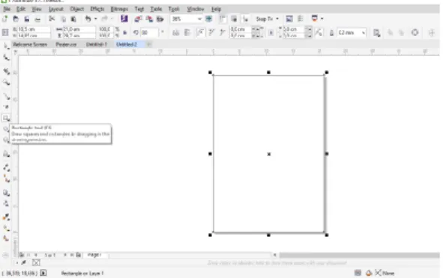Open the File menu
The height and width of the screenshot is (278, 443).
(x=7, y=9)
